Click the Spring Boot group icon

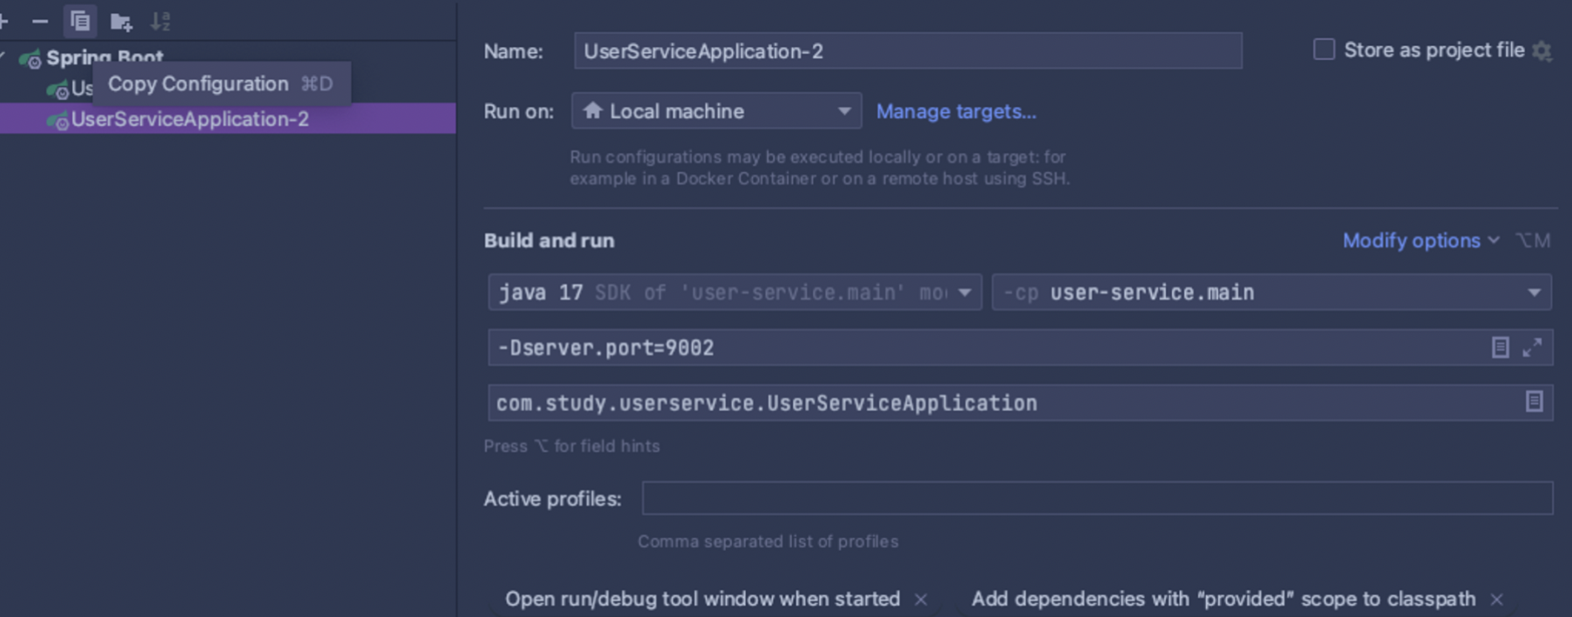tap(30, 59)
